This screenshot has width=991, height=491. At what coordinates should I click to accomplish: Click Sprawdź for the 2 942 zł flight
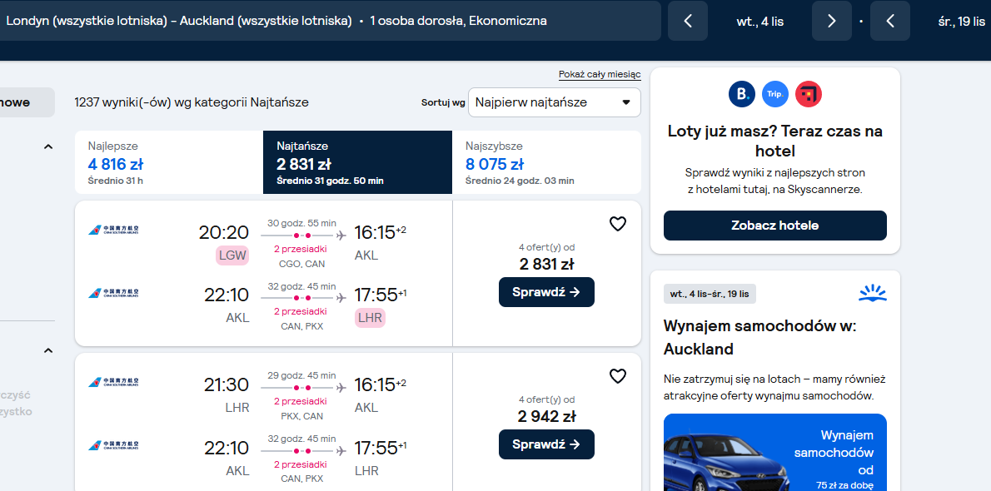(546, 444)
